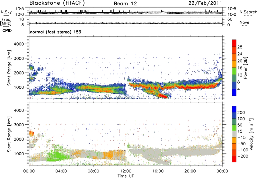The width and height of the screenshot is (257, 178).
Task: Click the gray 15 to -15 velocity segment
Action: click(234, 134)
